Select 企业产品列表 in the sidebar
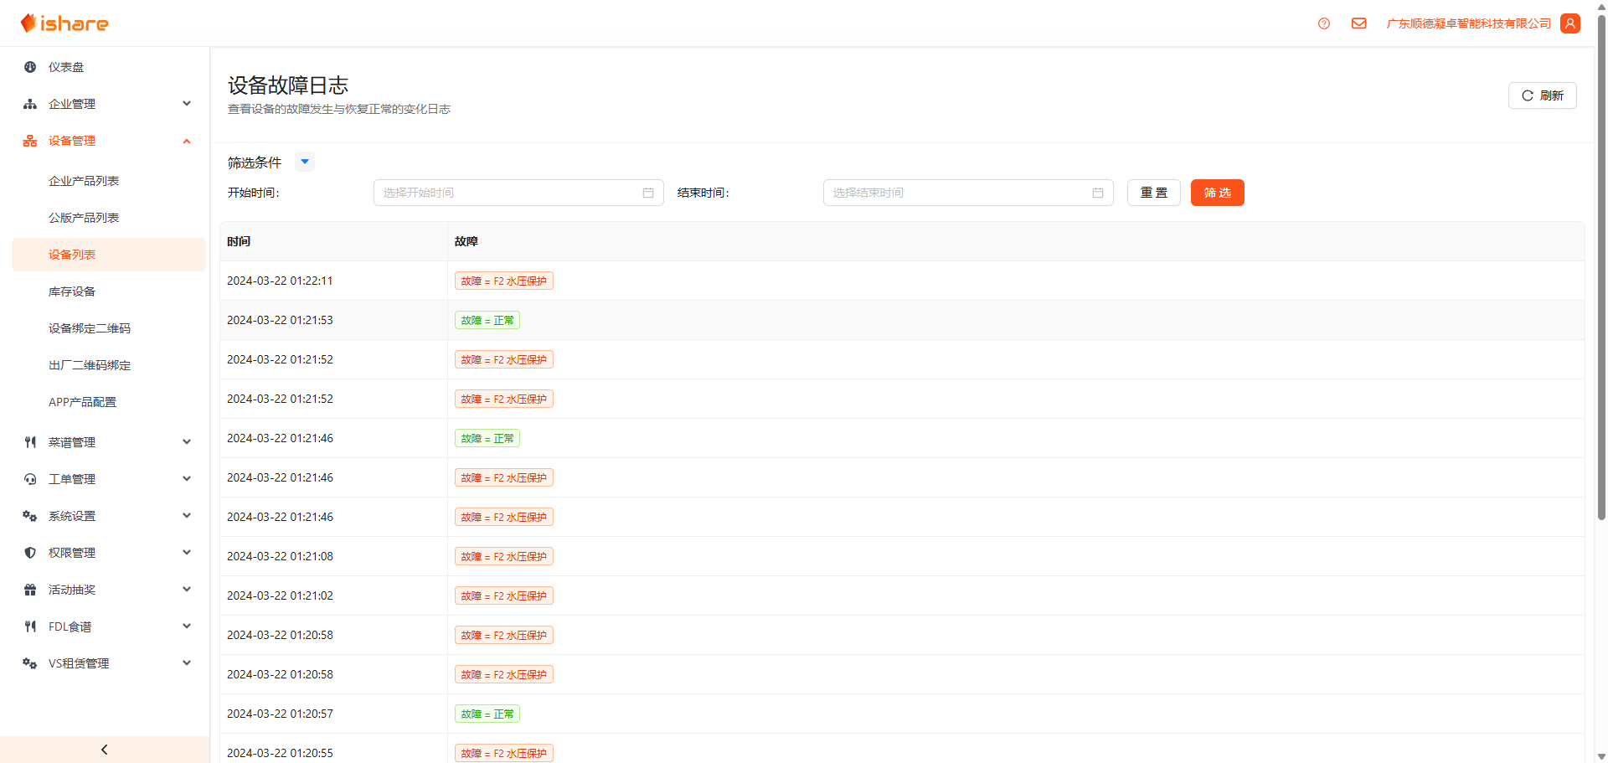The width and height of the screenshot is (1608, 763). click(x=84, y=181)
